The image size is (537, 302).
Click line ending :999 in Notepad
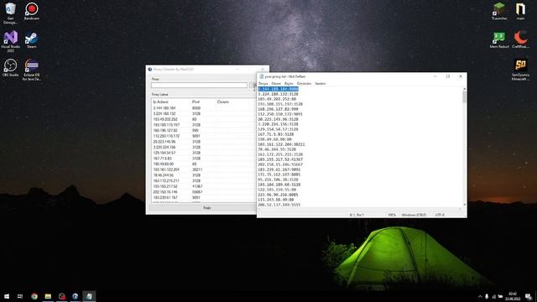point(278,109)
